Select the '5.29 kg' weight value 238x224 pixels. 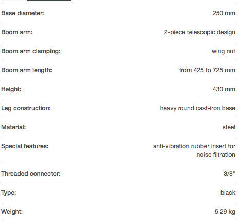[x=225, y=212]
